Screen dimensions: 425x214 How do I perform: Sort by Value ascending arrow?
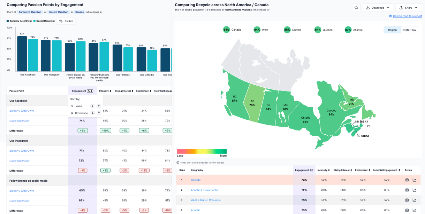click(99, 106)
